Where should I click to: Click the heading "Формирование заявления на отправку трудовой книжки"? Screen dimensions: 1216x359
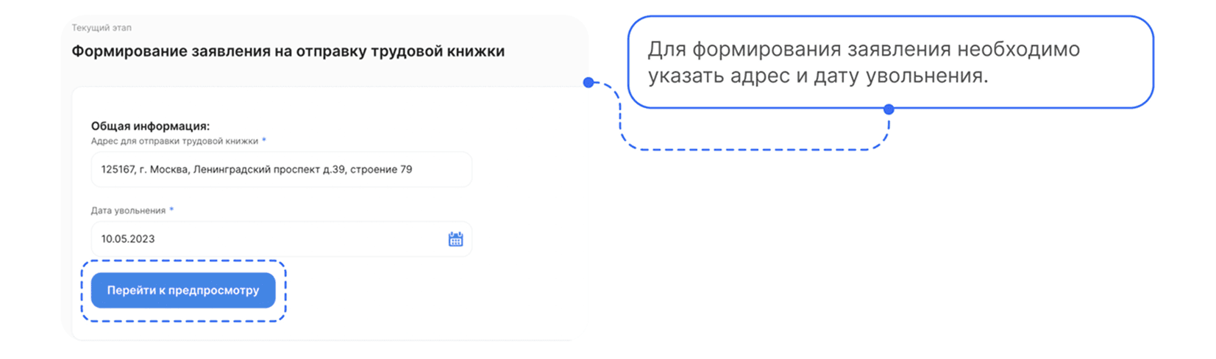(x=288, y=51)
